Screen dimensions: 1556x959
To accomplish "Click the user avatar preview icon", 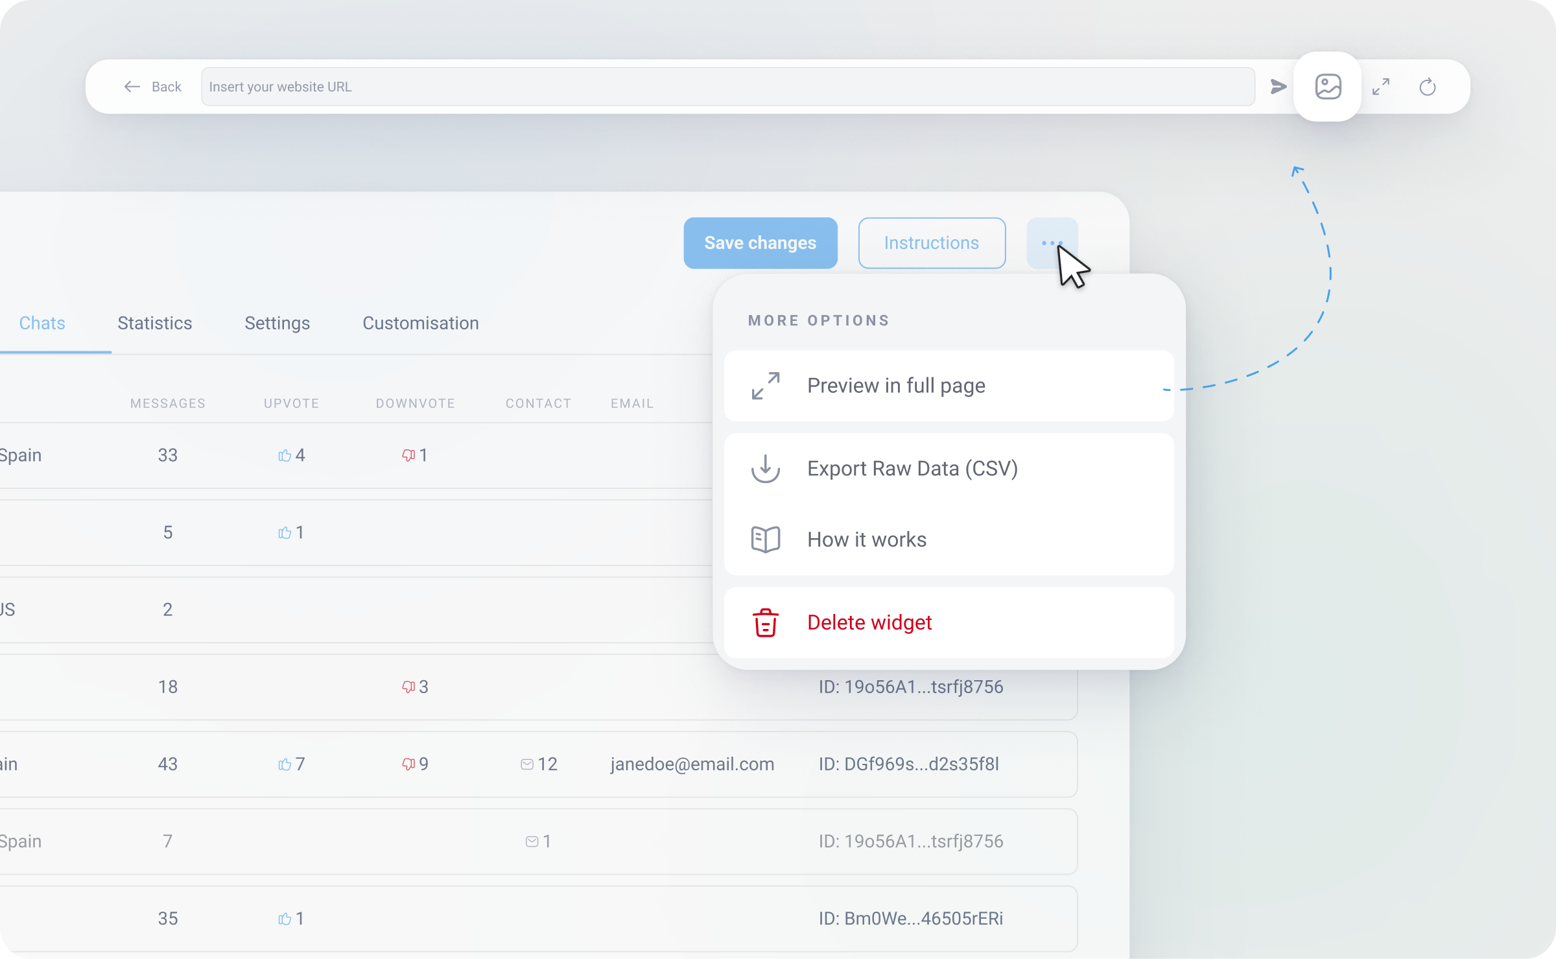I will [x=1329, y=87].
